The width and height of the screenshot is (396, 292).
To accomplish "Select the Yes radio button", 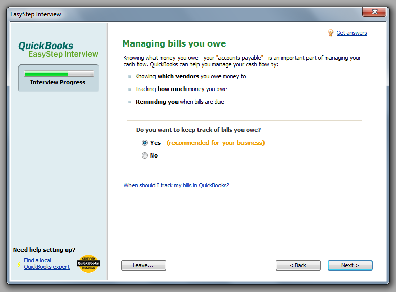I will pos(145,143).
